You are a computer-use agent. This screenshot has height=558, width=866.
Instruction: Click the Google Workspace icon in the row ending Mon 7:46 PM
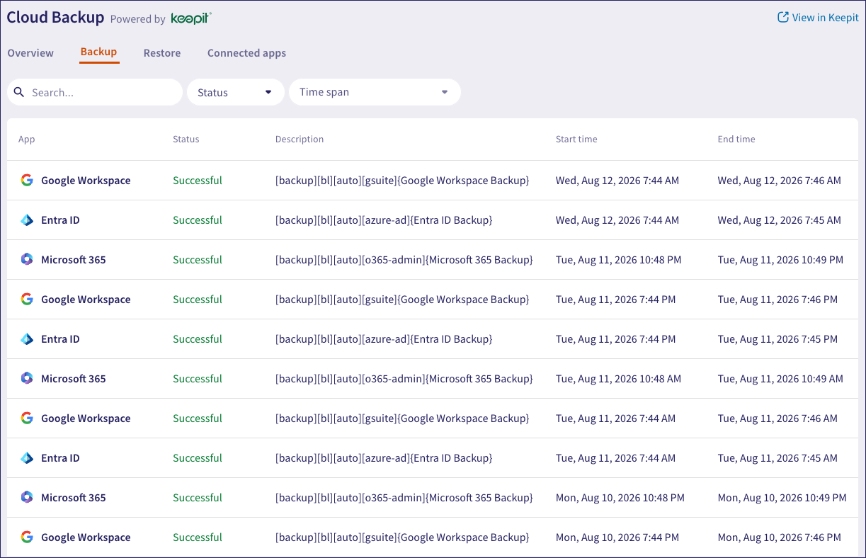click(x=27, y=537)
